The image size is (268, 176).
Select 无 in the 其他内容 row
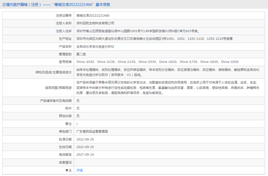click(78, 116)
